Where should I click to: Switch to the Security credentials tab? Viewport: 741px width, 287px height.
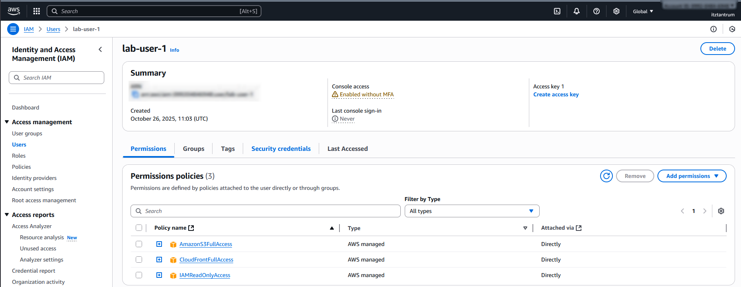281,148
